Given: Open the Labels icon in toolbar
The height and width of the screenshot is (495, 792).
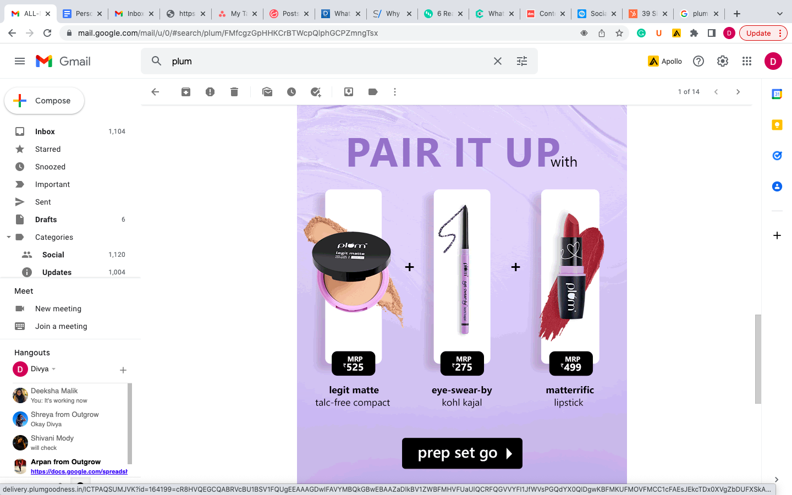Looking at the screenshot, I should (373, 92).
